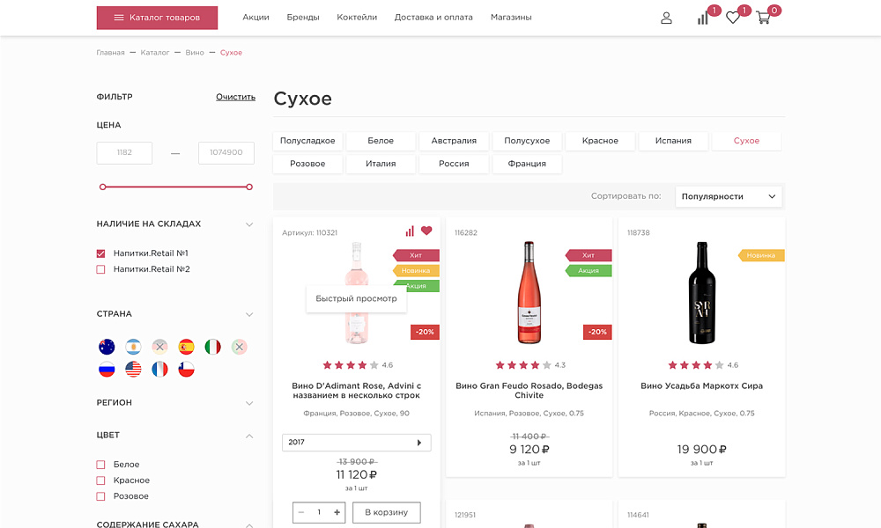
Task: Click the minimum price field 1182
Action: tap(124, 152)
